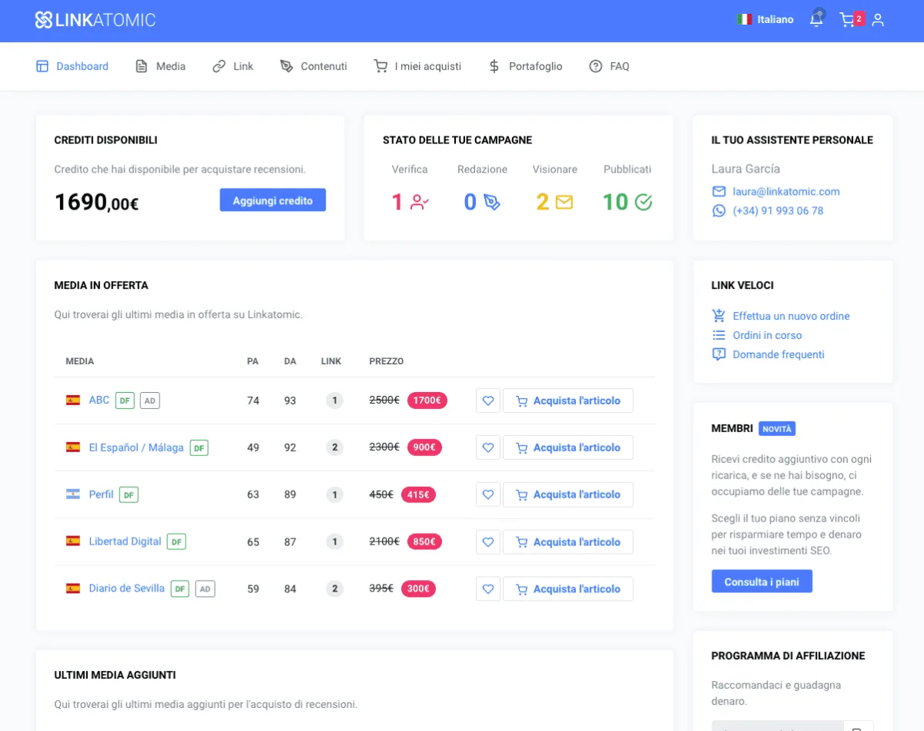Screen dimensions: 924x731
Task: Open the FAQ menu item
Action: coord(609,66)
